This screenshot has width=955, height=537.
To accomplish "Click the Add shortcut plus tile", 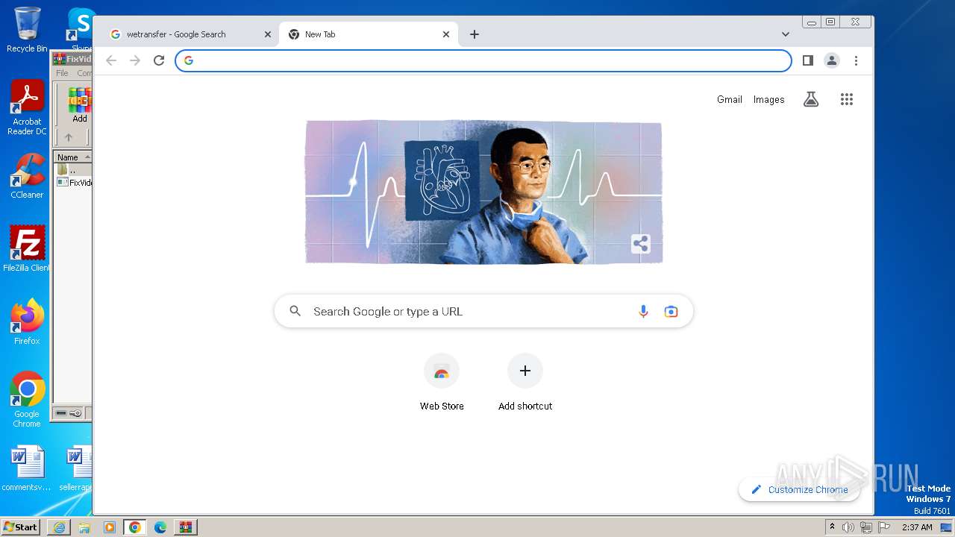I will 525,383.
